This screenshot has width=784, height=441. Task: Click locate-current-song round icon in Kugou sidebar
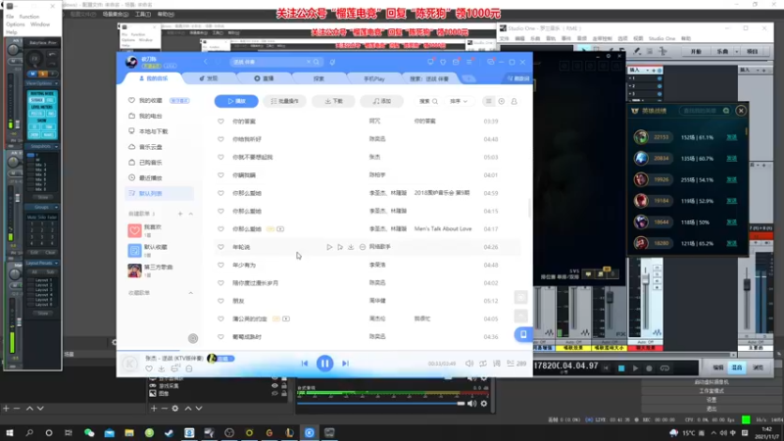[193, 338]
